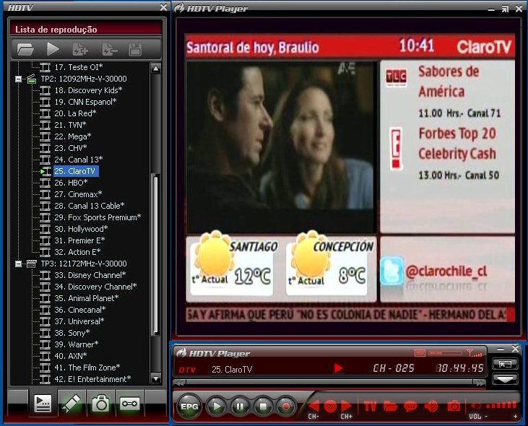
Task: Select channel 18. Discovery Kids*
Action: tap(88, 90)
